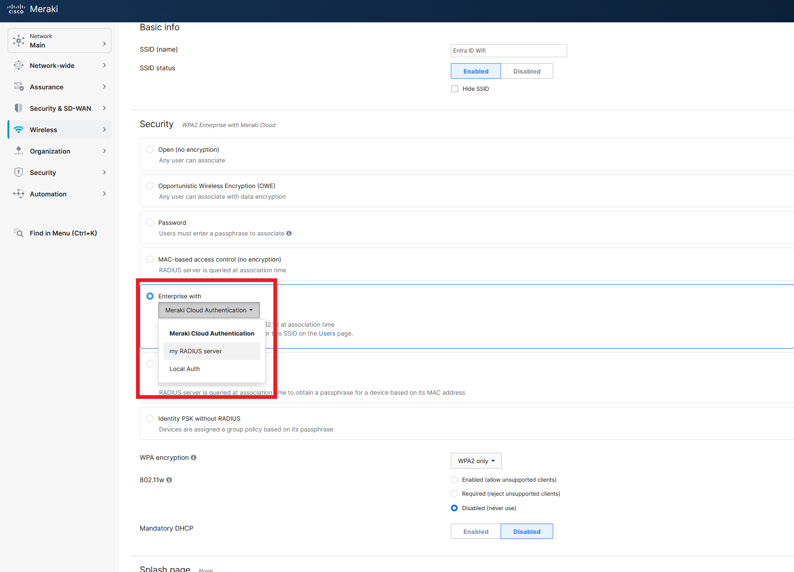Expand the Automation menu chevron

tap(104, 194)
